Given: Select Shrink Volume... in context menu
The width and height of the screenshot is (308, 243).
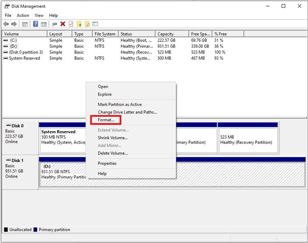Looking at the screenshot, I should (x=113, y=138).
